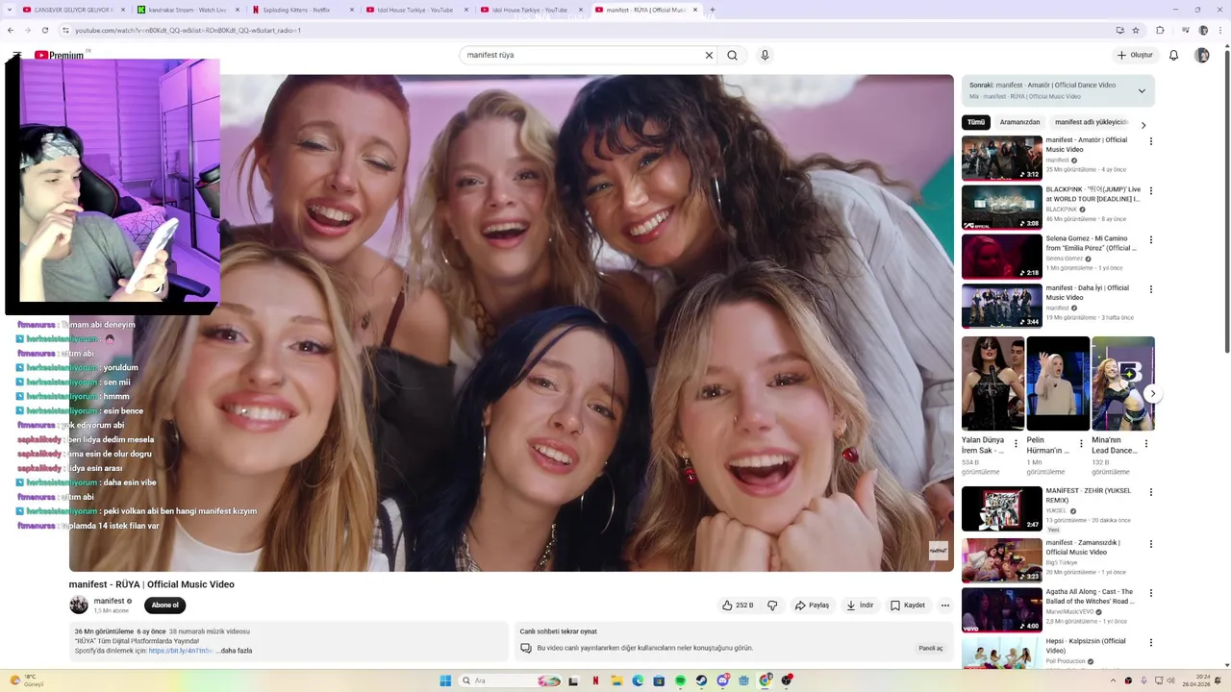The height and width of the screenshot is (692, 1231).
Task: Like the video with 252 B likes
Action: pos(738,605)
